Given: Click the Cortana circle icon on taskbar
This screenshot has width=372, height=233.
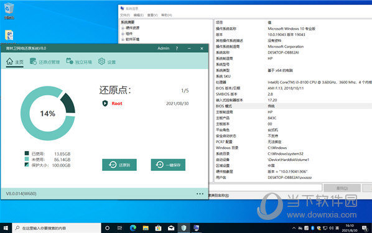Looking at the screenshot, I should (x=107, y=228).
